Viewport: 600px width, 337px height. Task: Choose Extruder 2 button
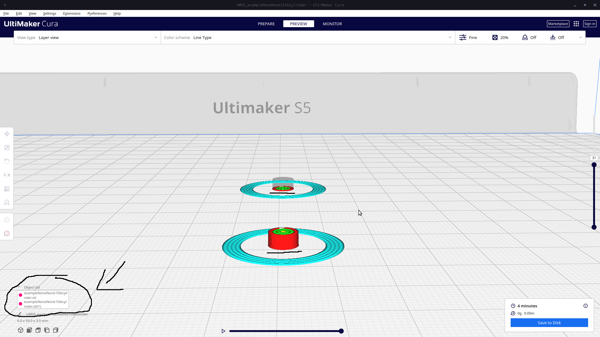pyautogui.click(x=7, y=233)
